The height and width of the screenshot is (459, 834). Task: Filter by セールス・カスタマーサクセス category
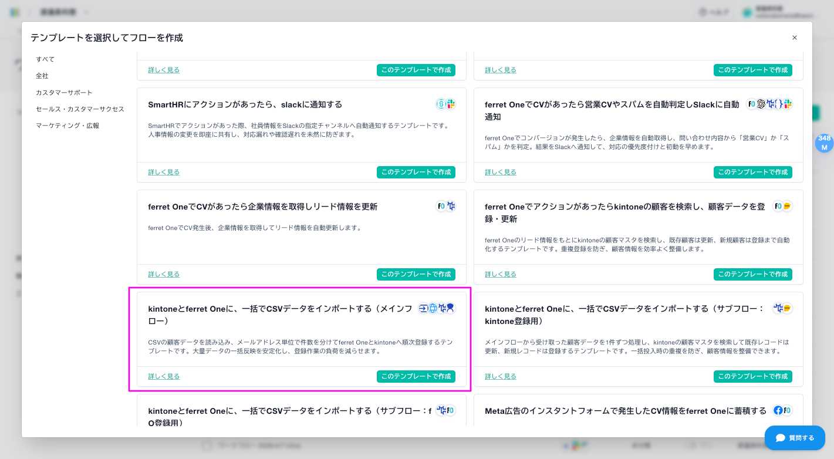pyautogui.click(x=80, y=109)
